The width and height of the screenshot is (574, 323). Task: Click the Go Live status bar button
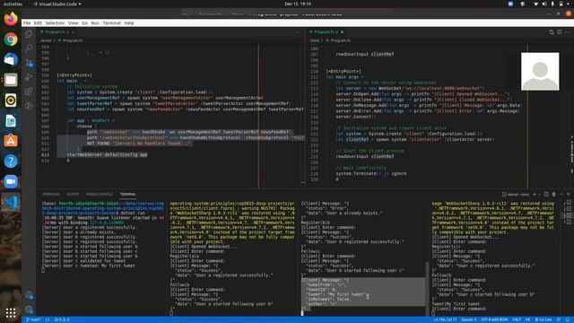point(544,319)
